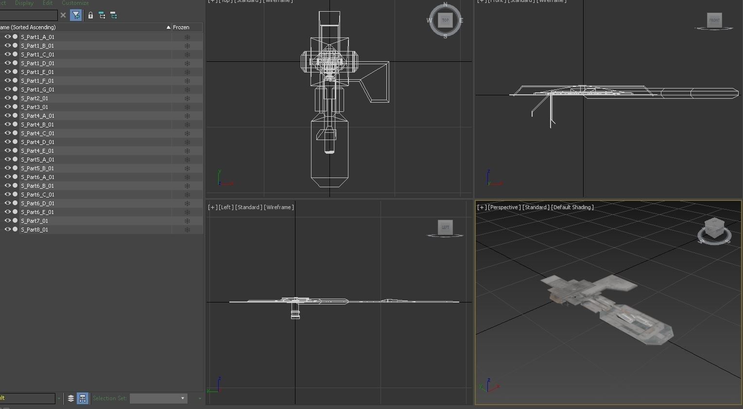Open Default Shading menu in Perspective viewport

tap(572, 207)
